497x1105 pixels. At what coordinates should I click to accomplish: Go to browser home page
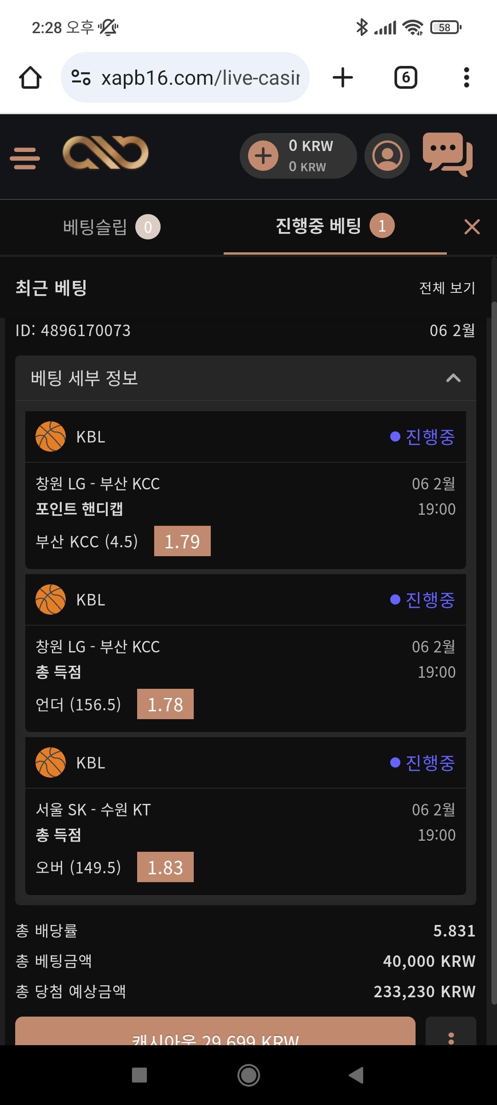click(x=30, y=77)
